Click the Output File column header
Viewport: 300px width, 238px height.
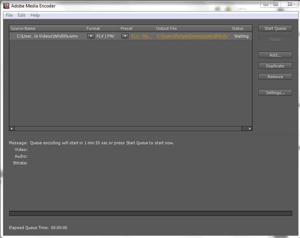(x=192, y=28)
